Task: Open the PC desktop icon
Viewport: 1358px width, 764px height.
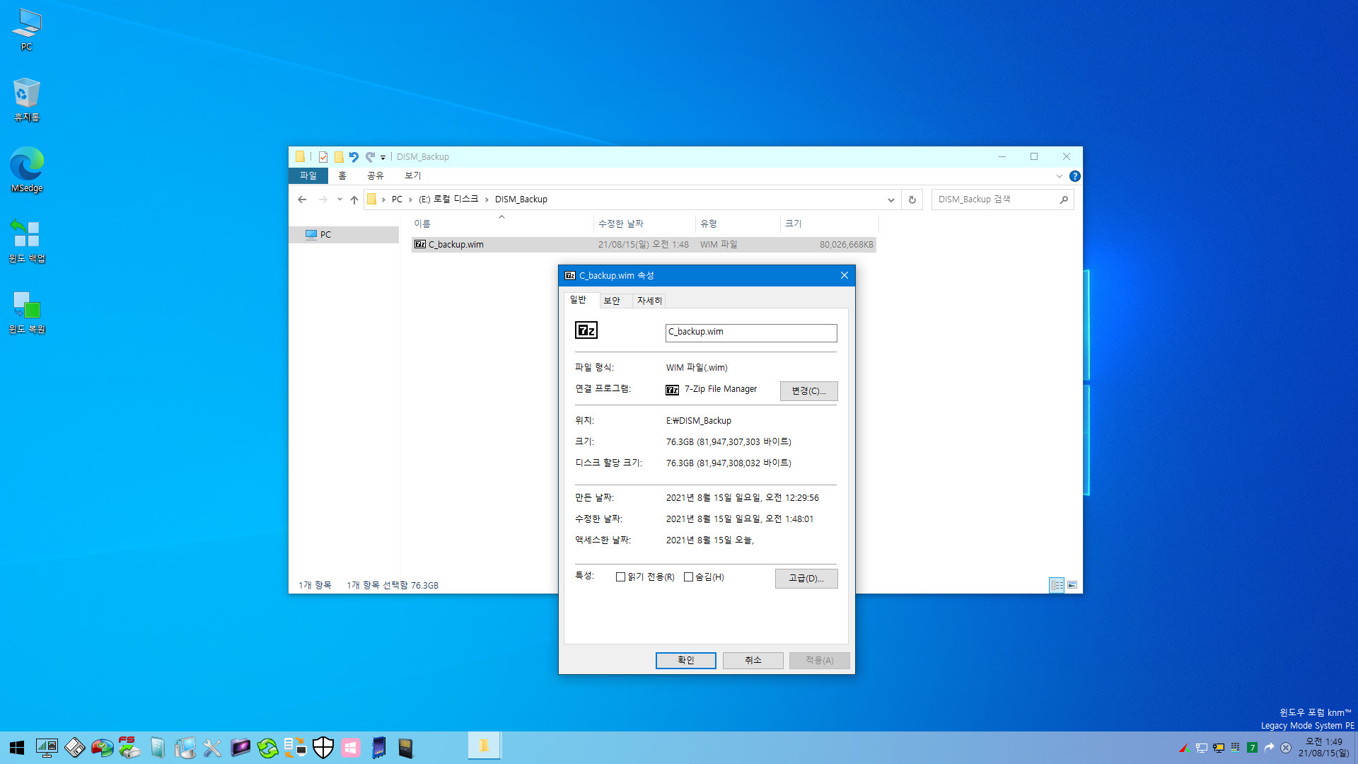Action: point(27,30)
